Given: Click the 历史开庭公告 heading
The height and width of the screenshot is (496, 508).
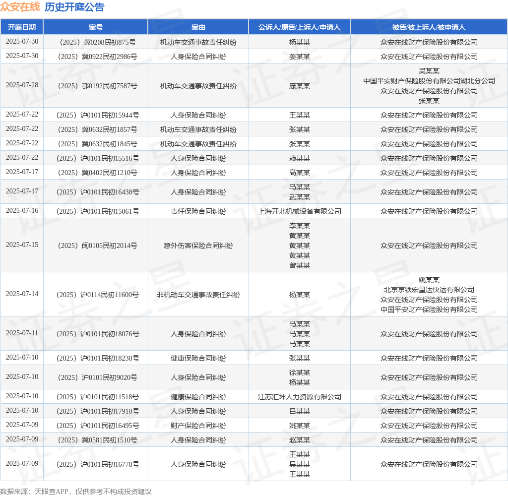Looking at the screenshot, I should [x=74, y=7].
